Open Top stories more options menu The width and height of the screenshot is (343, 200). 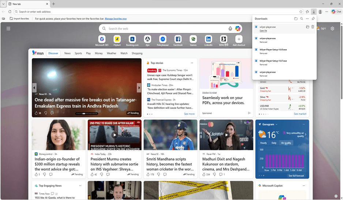click(192, 63)
